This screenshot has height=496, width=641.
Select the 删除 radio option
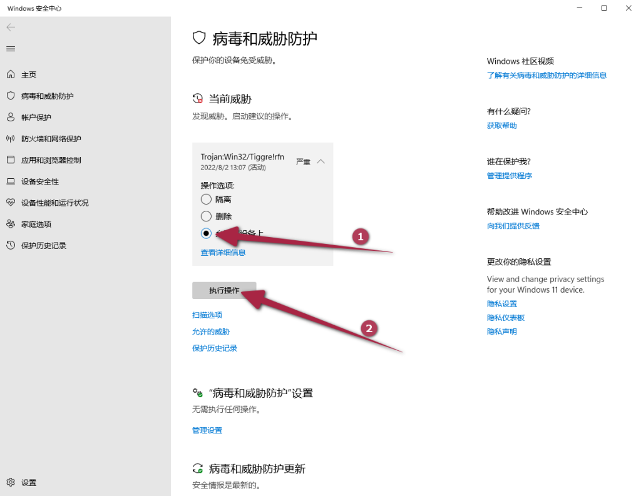206,216
